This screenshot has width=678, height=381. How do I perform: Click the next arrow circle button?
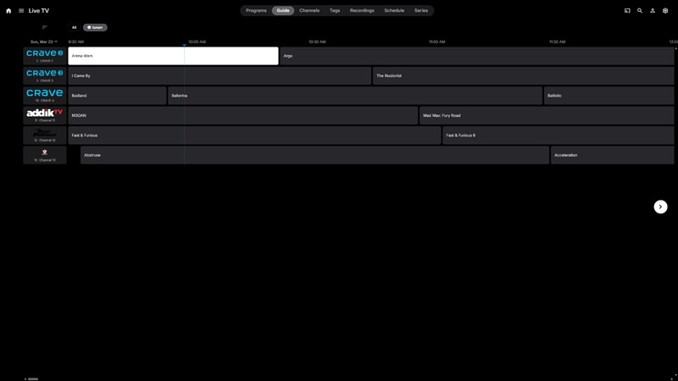(x=660, y=207)
